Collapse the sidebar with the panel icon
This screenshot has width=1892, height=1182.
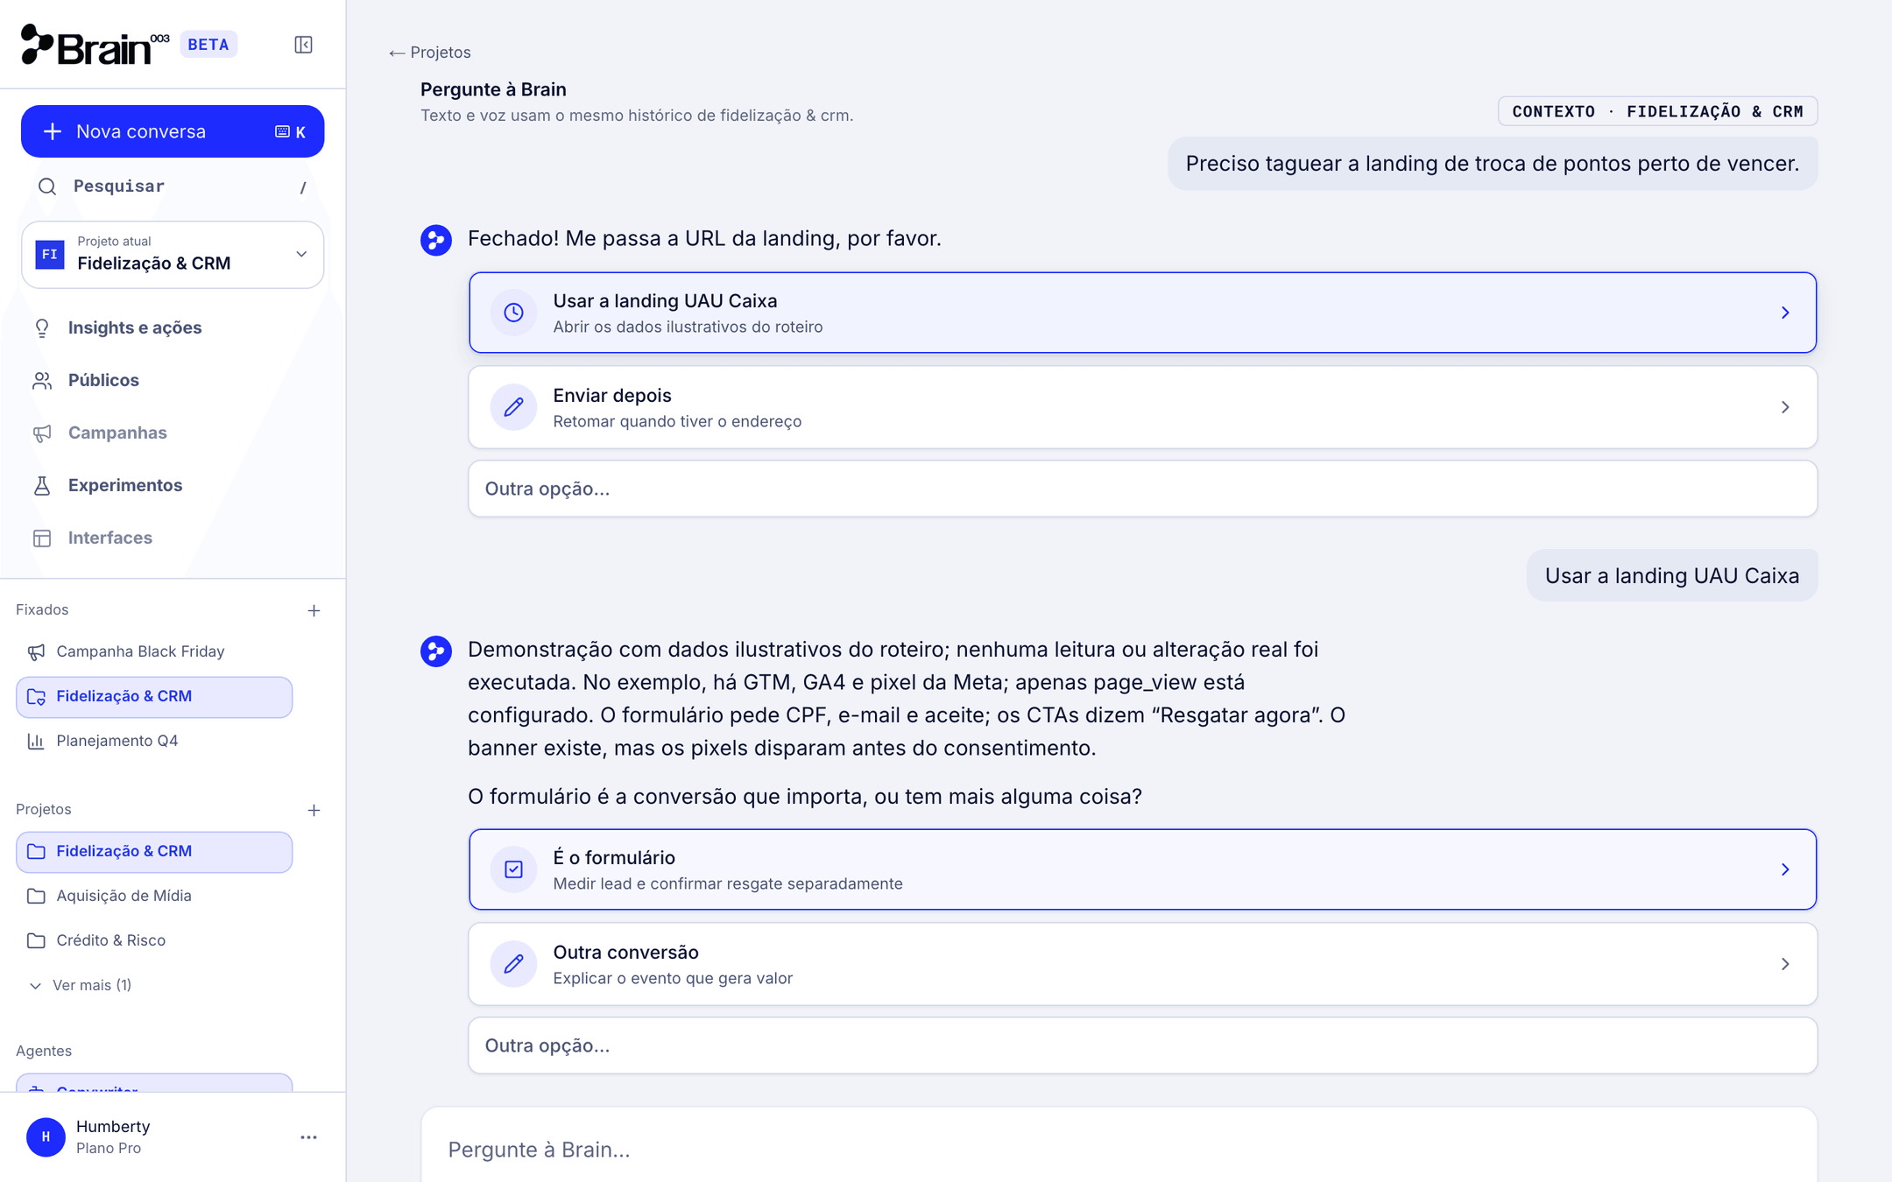[303, 45]
